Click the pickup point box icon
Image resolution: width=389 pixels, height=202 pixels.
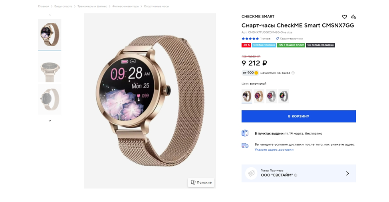coord(245,133)
